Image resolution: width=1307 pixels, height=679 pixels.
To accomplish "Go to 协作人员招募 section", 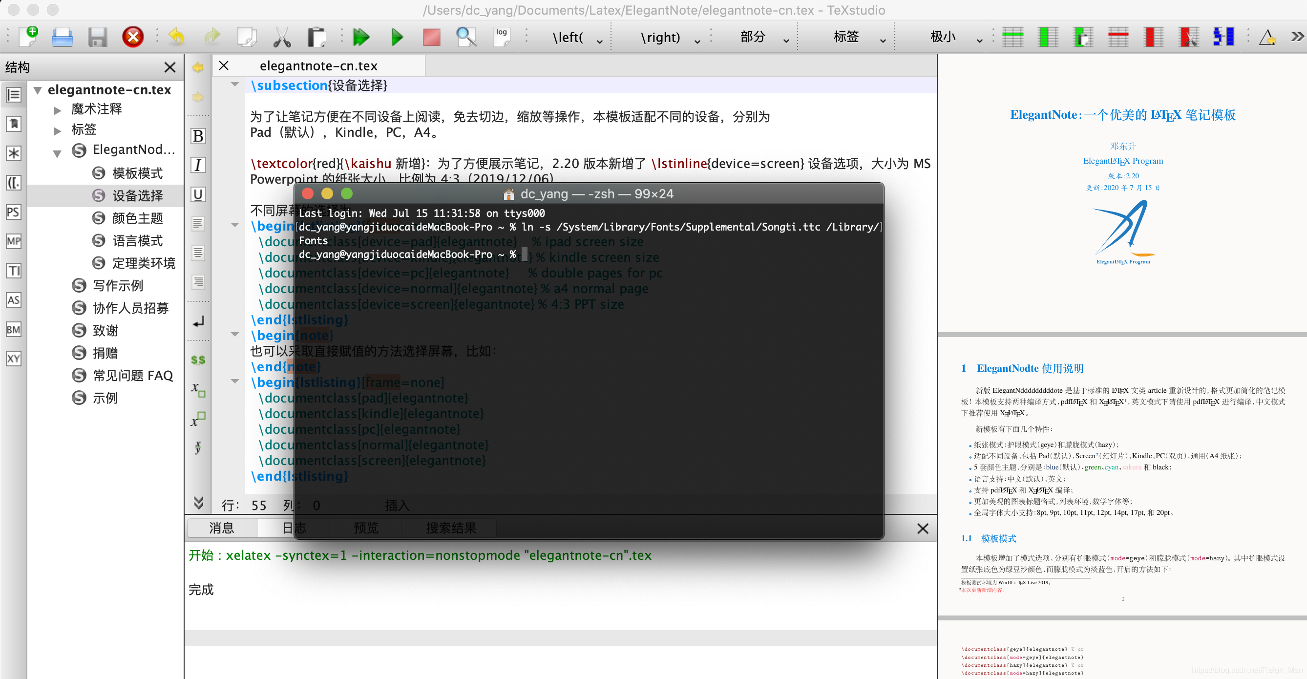I will coord(130,308).
